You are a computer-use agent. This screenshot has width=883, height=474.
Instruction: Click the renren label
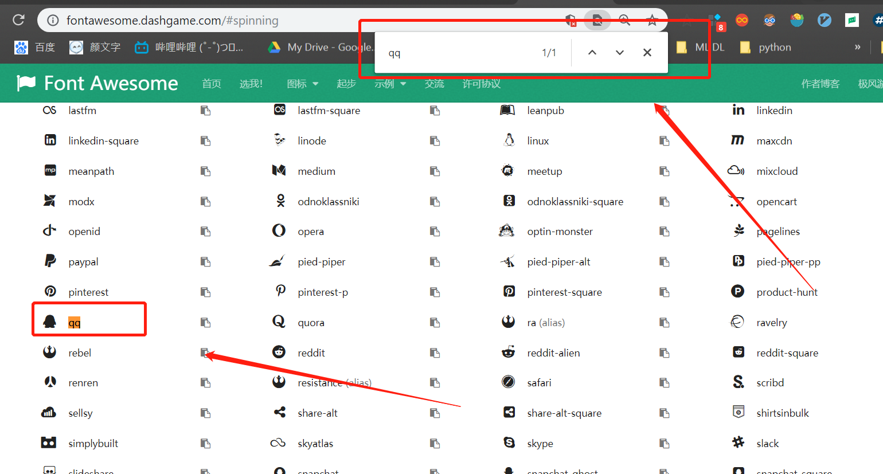83,383
